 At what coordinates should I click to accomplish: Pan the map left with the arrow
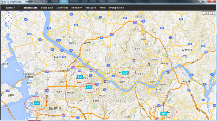[6, 18]
